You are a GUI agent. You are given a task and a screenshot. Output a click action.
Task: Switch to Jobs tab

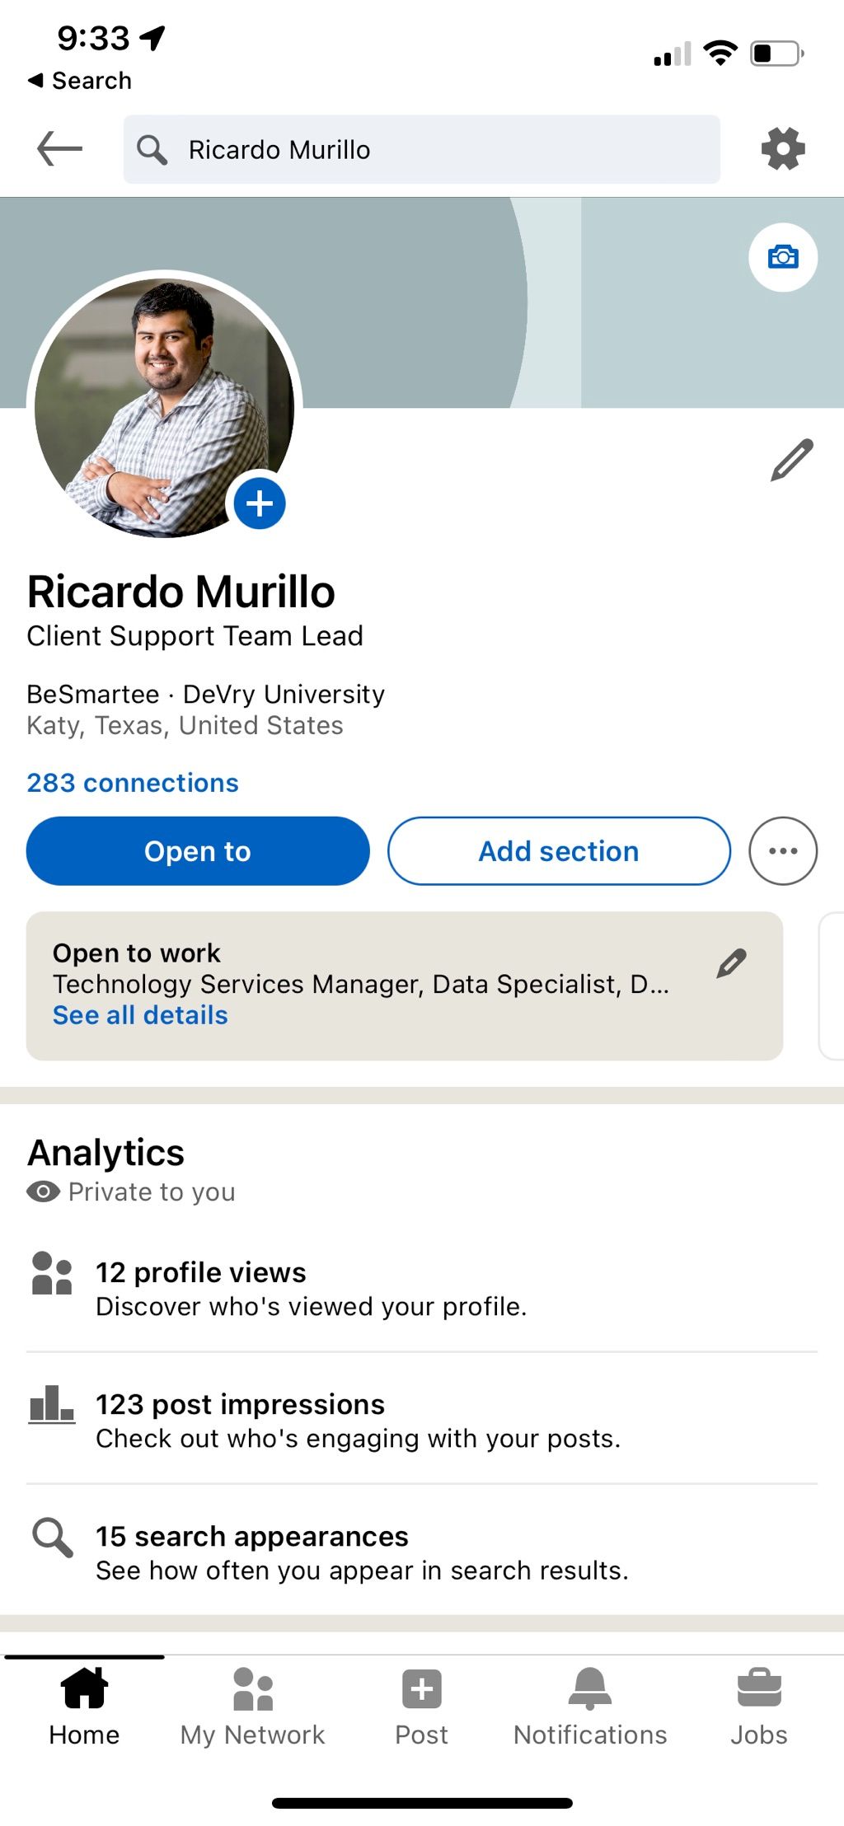click(759, 1707)
